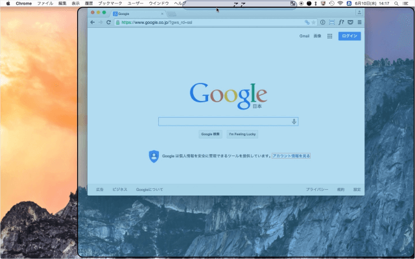The width and height of the screenshot is (415, 259).
Task: Open the Apple menu
Action: tap(8, 3)
